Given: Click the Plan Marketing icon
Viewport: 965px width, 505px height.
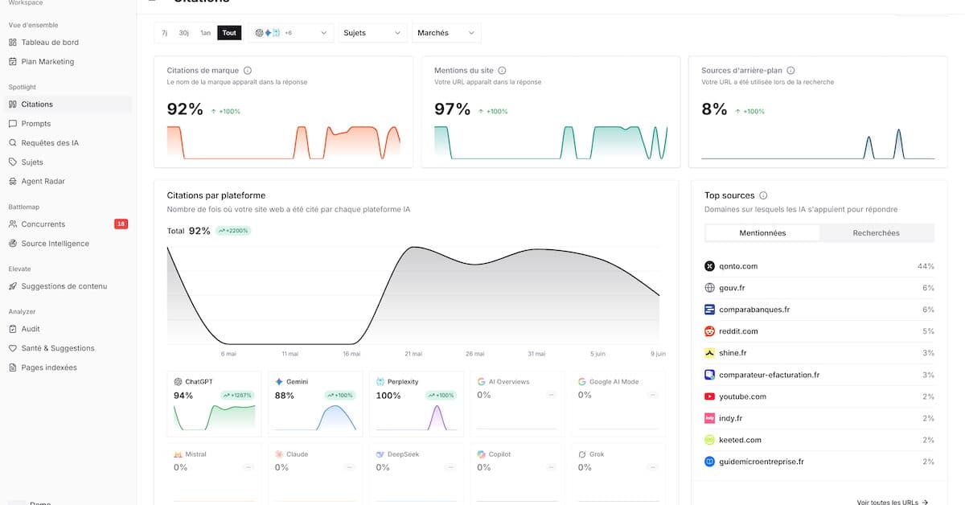Looking at the screenshot, I should (x=13, y=62).
